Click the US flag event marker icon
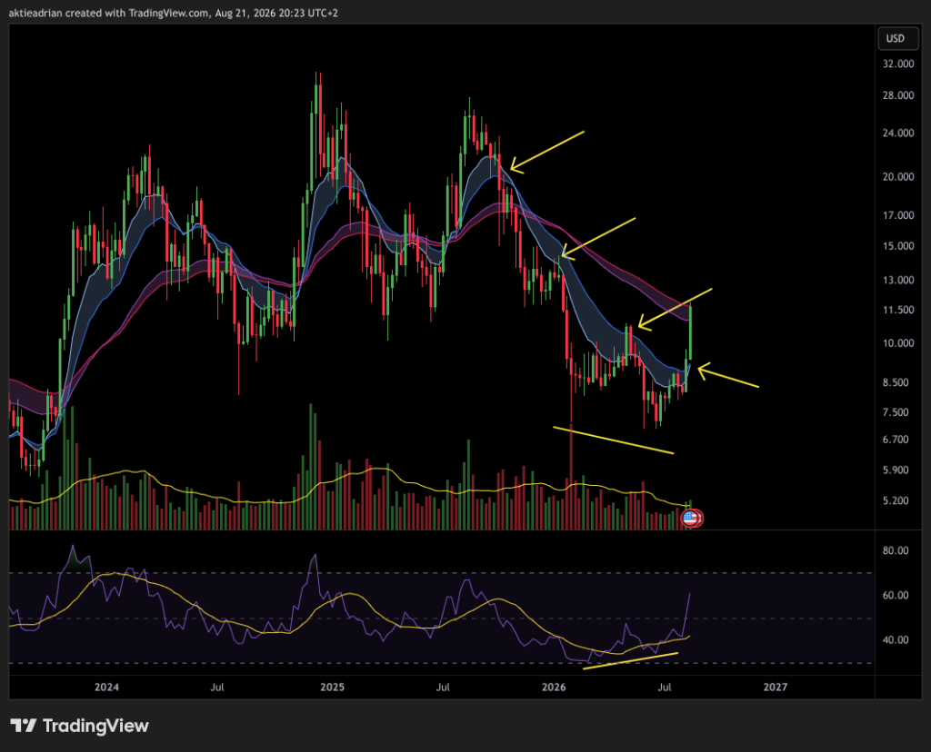This screenshot has width=931, height=752. coord(691,519)
